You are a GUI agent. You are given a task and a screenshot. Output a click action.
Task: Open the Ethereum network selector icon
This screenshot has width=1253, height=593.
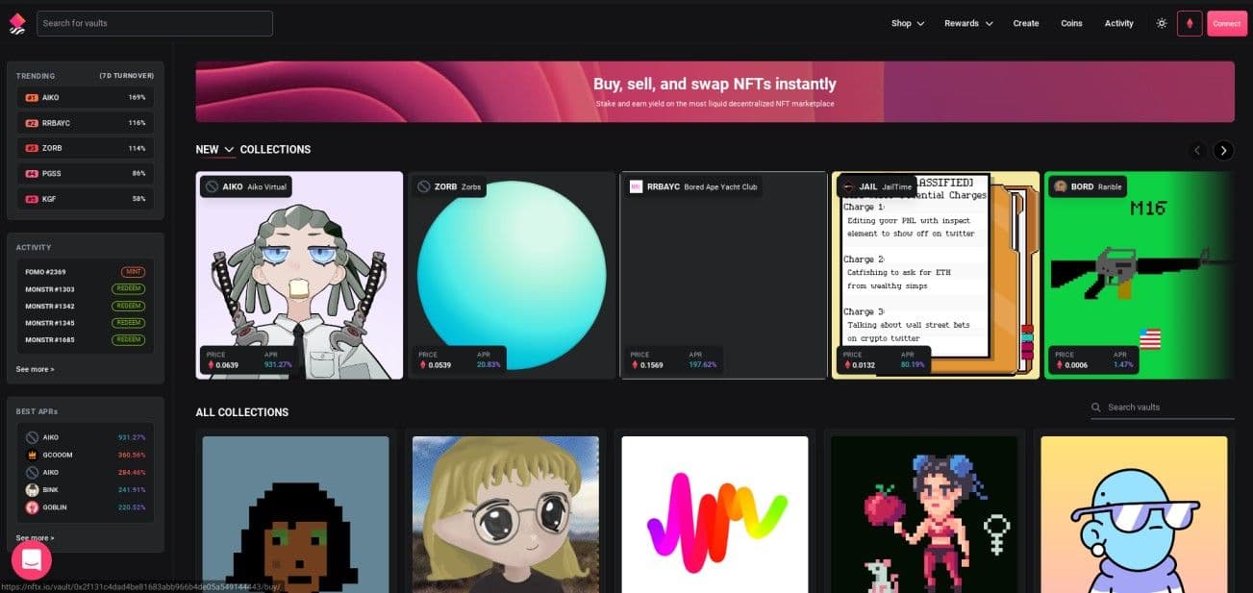point(1190,23)
